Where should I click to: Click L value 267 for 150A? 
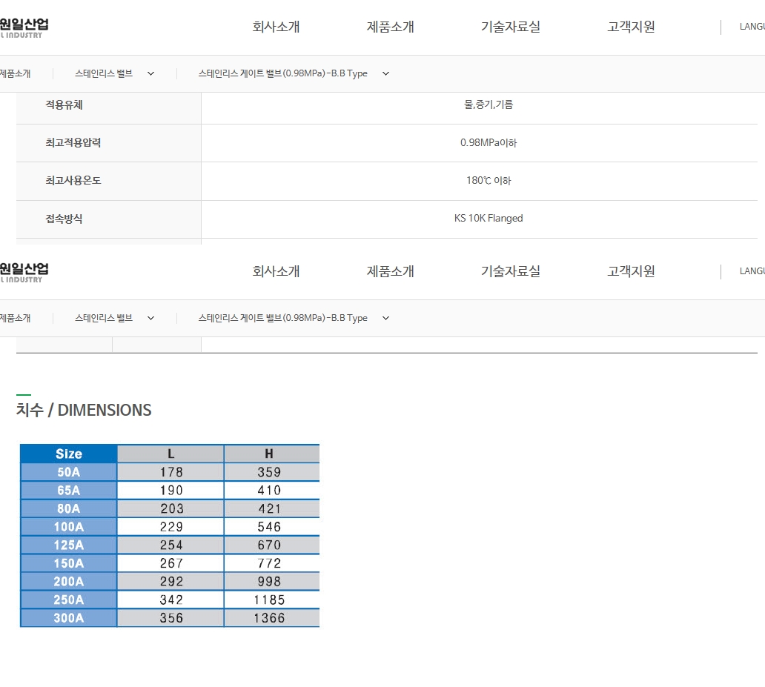coord(171,563)
